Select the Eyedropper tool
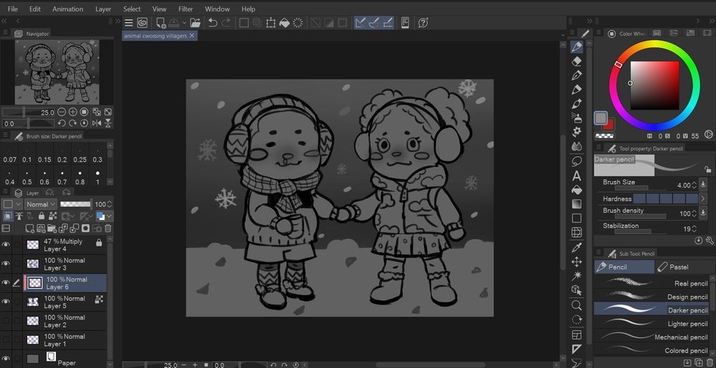The height and width of the screenshot is (368, 716). pyautogui.click(x=576, y=248)
